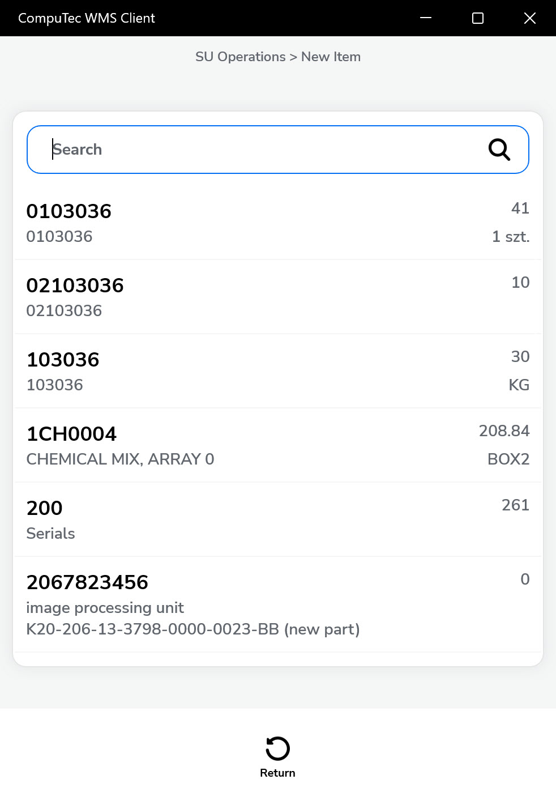Viewport: 556px width, 788px height.
Task: Close the CompuTec WMS Client window
Action: coord(530,18)
